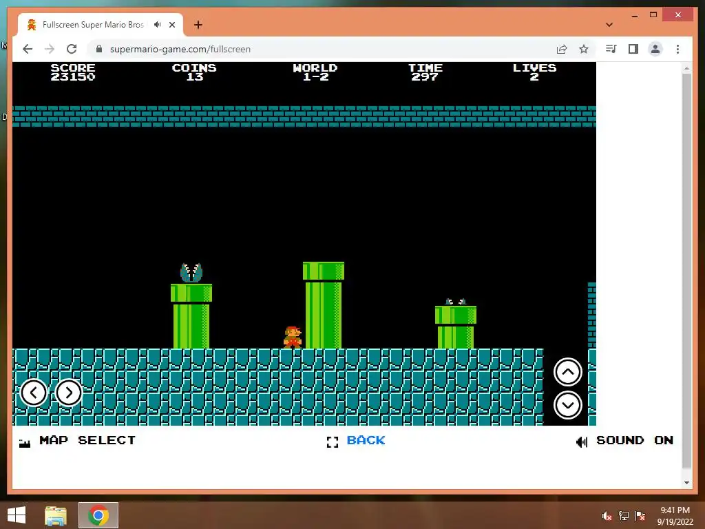The height and width of the screenshot is (529, 705).
Task: Mute the tab via its audio icon
Action: 157,25
